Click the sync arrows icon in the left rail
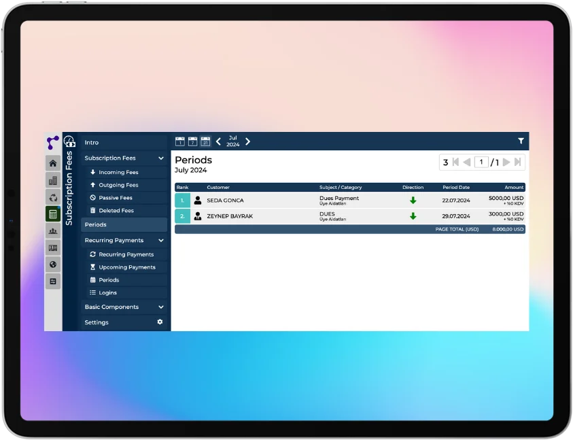Screen dimensions: 573x440 (x=52, y=197)
